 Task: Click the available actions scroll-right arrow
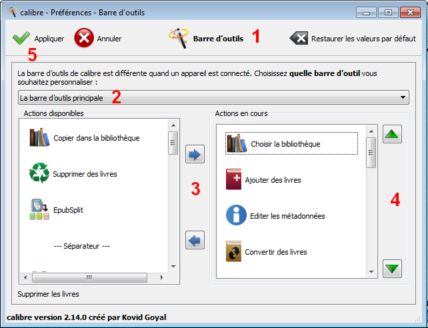pos(162,278)
